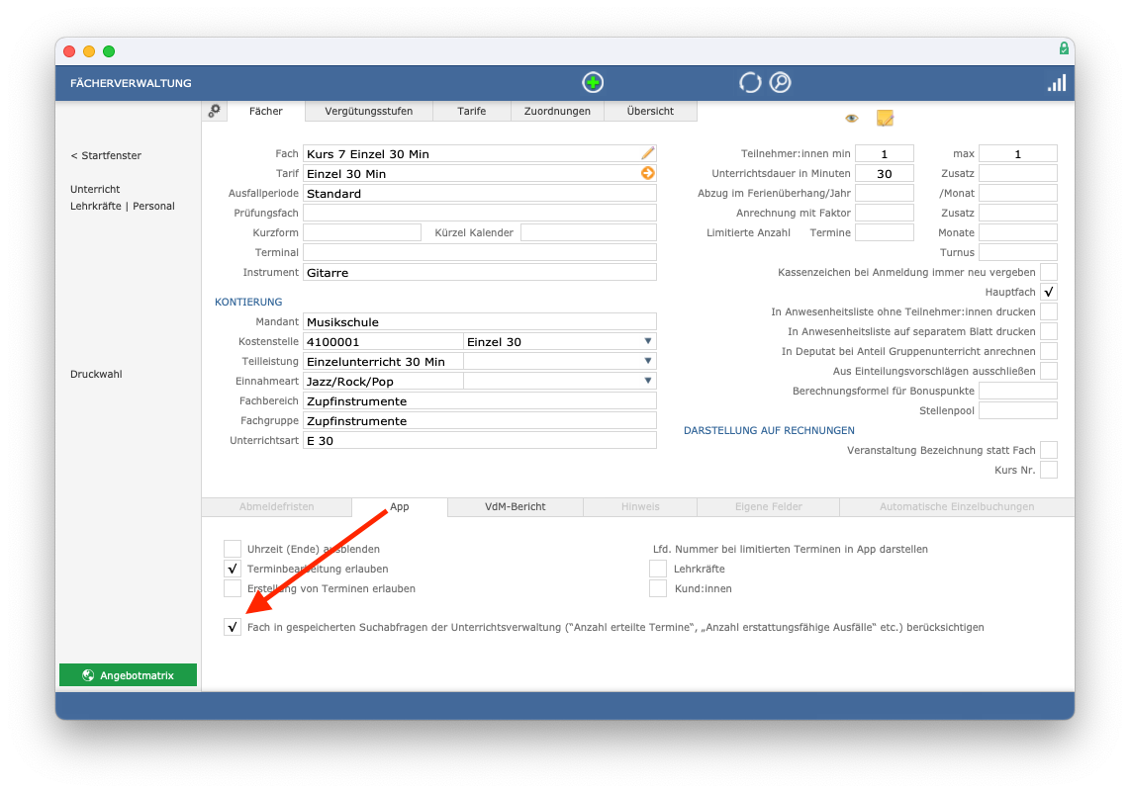The width and height of the screenshot is (1130, 793).
Task: Check Veranstaltung Bezeichnung statt Fach
Action: [x=1049, y=450]
